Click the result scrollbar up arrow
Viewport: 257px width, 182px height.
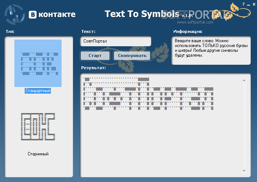[244, 80]
